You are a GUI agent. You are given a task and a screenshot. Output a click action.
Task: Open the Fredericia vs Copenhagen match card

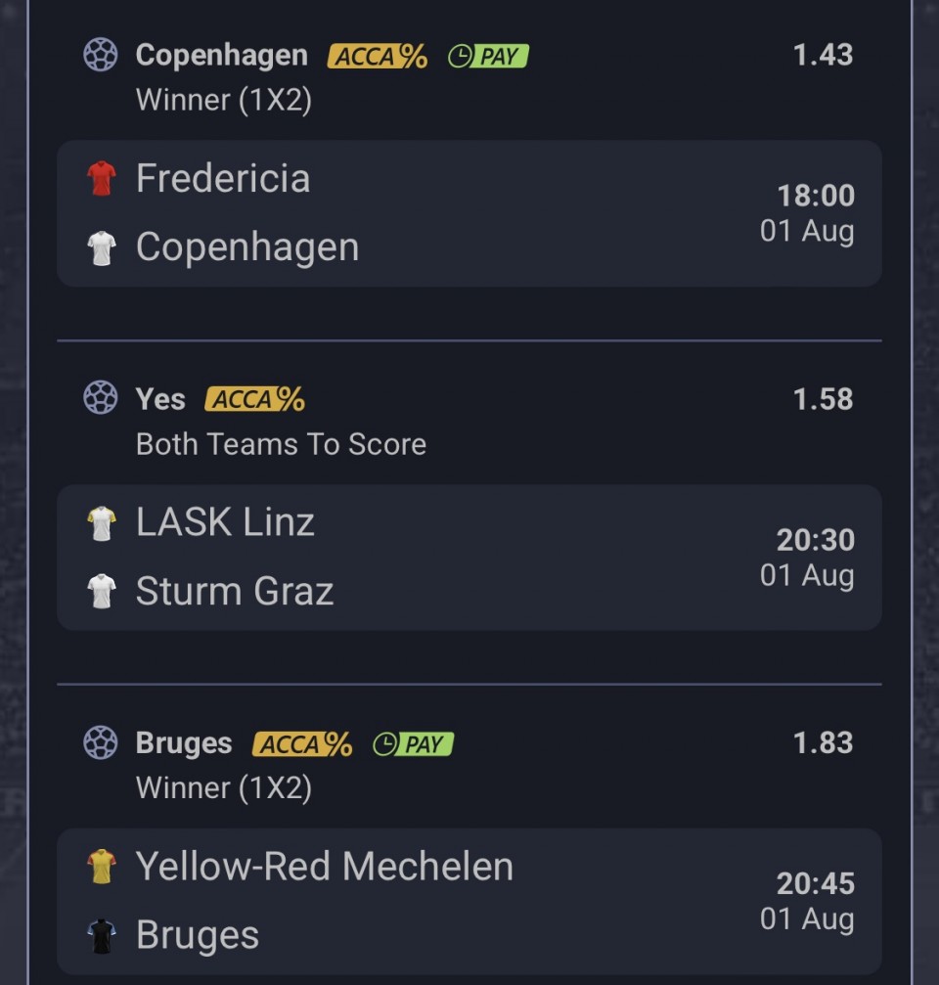[469, 213]
